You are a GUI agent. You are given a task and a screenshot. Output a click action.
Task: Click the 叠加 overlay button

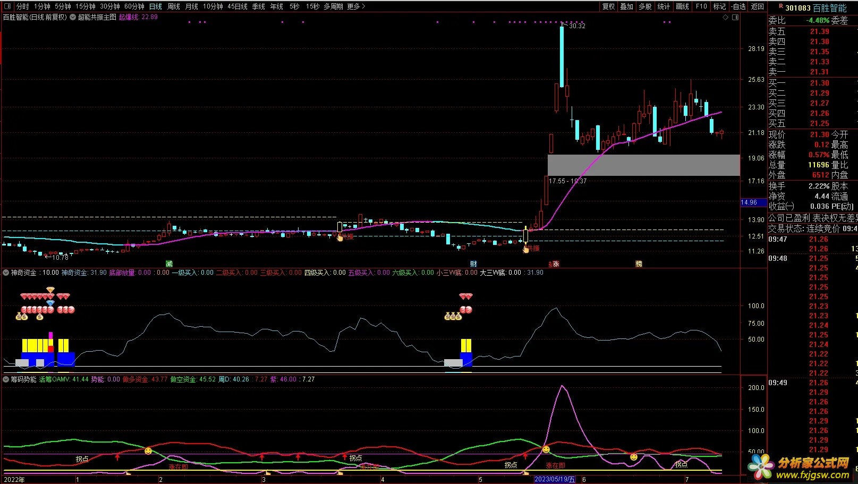point(627,6)
